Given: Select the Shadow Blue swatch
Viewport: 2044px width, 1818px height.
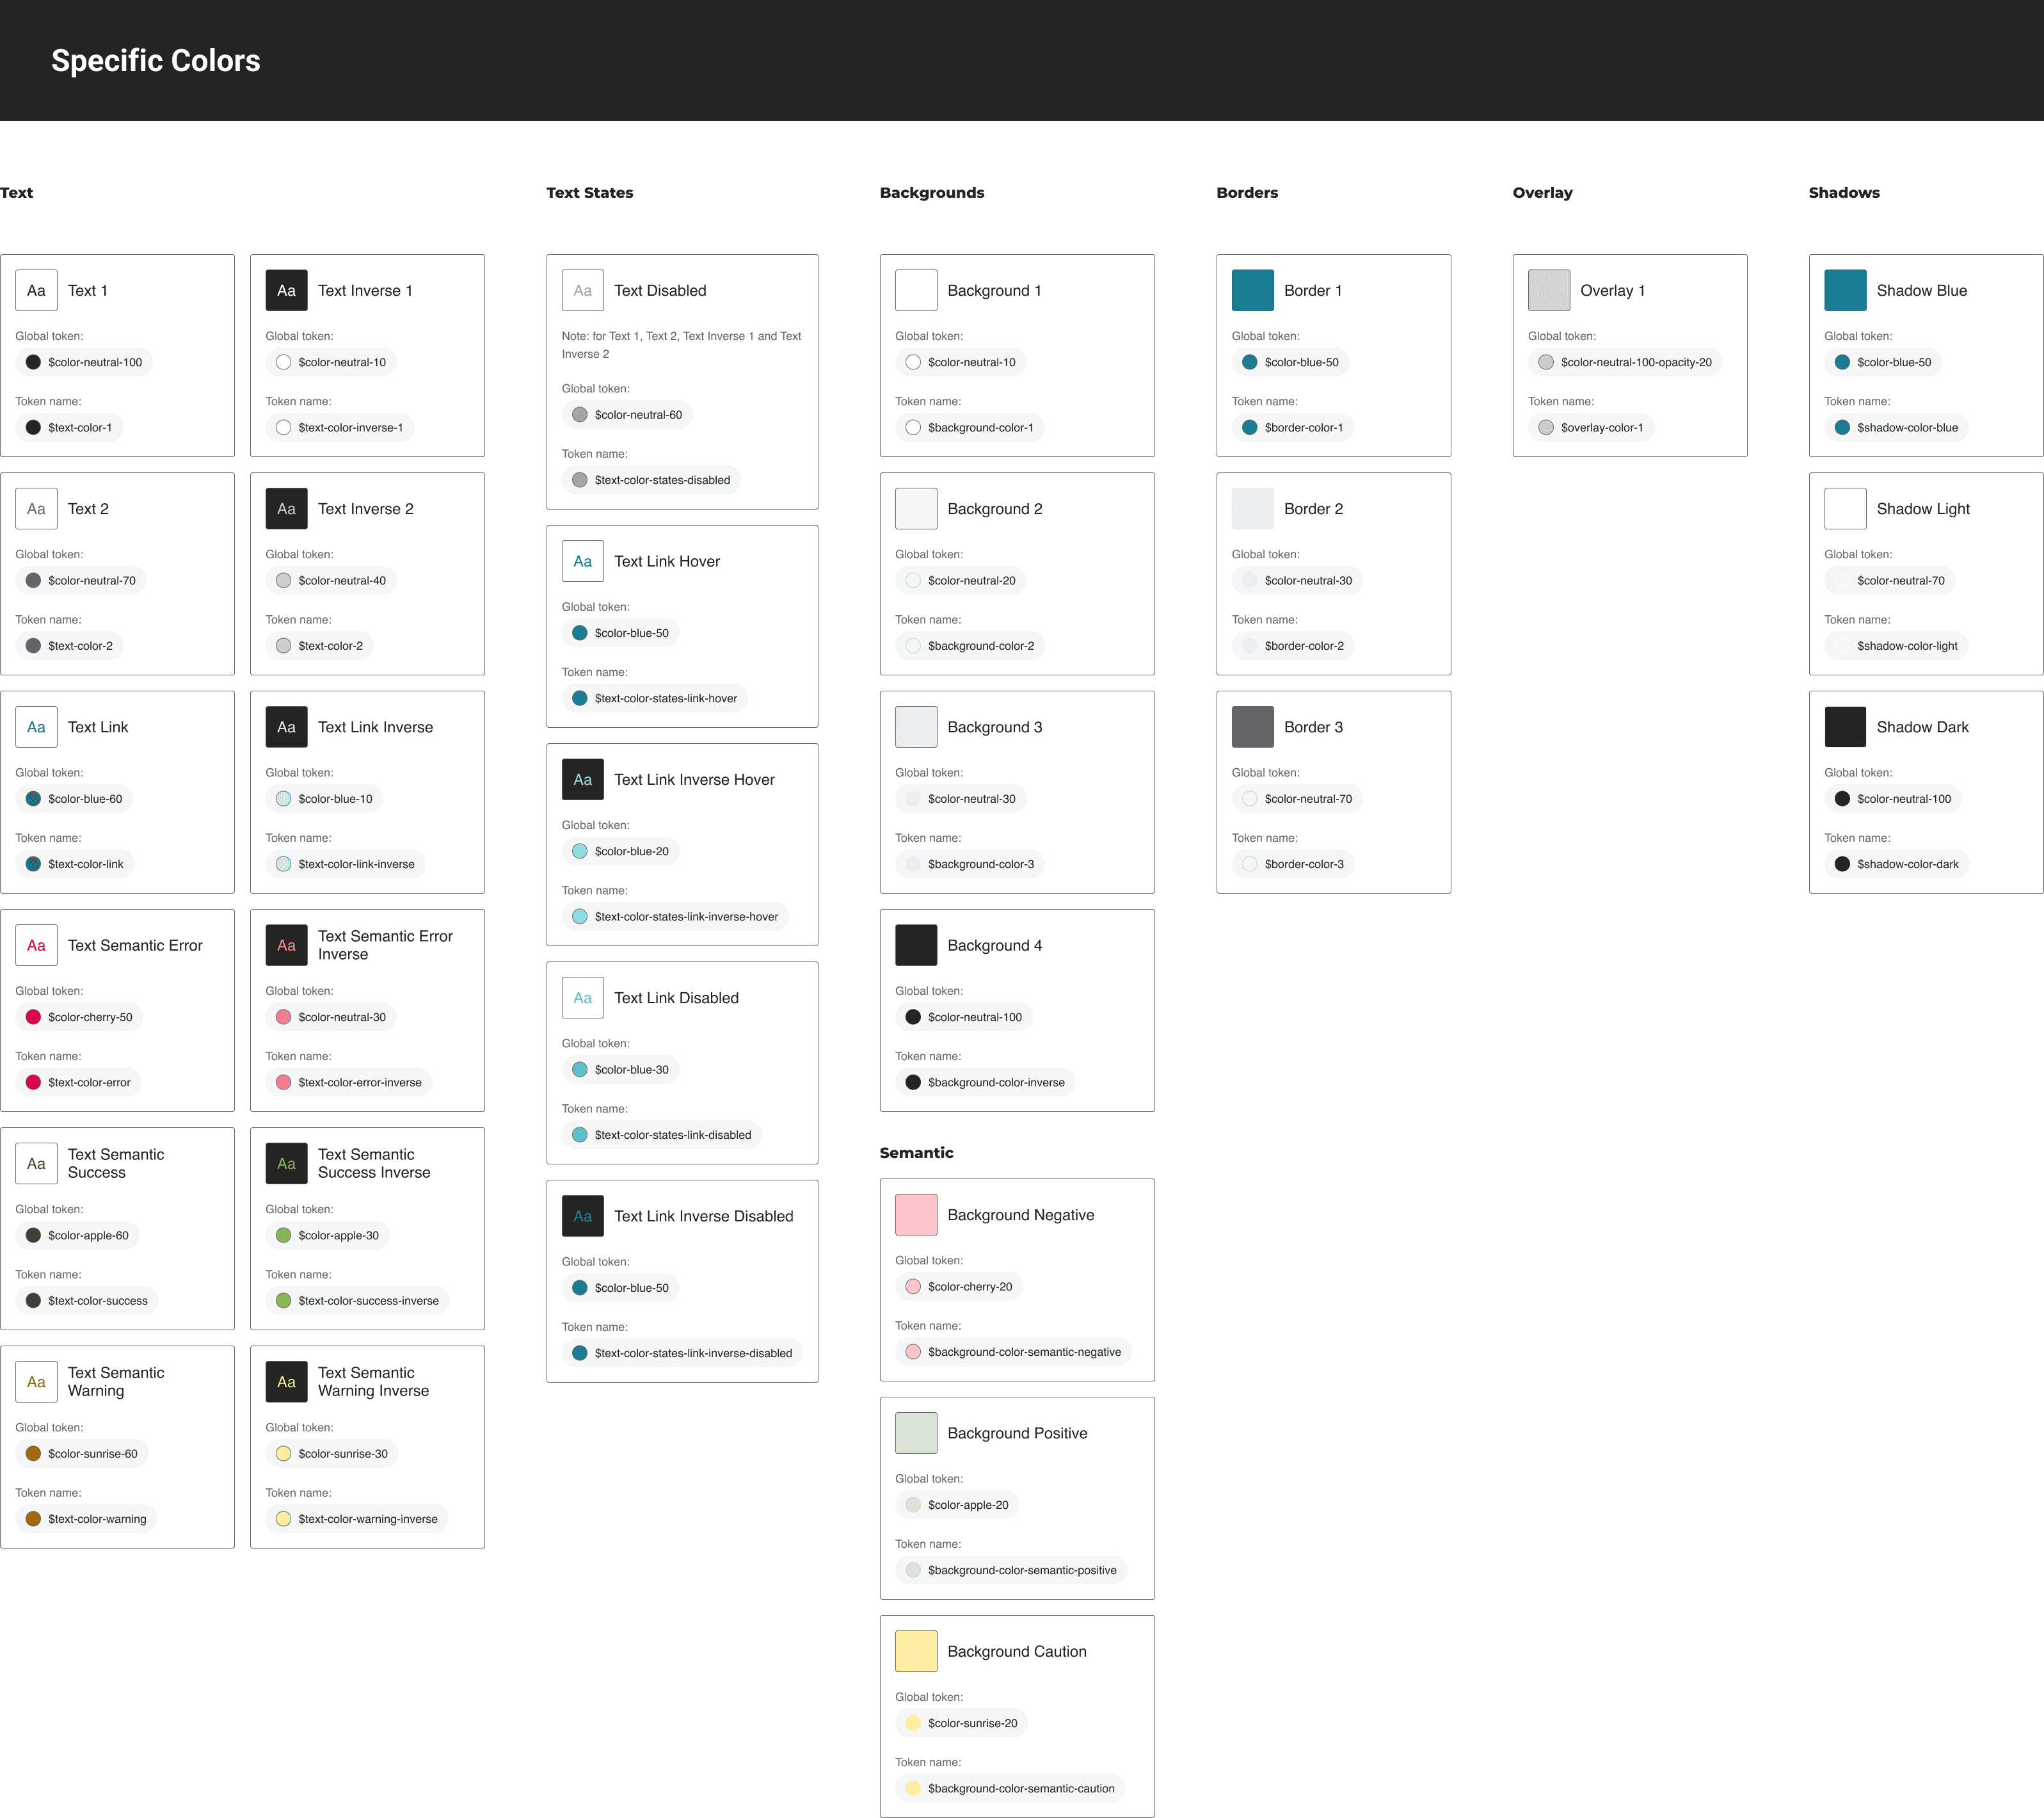Looking at the screenshot, I should point(1845,290).
